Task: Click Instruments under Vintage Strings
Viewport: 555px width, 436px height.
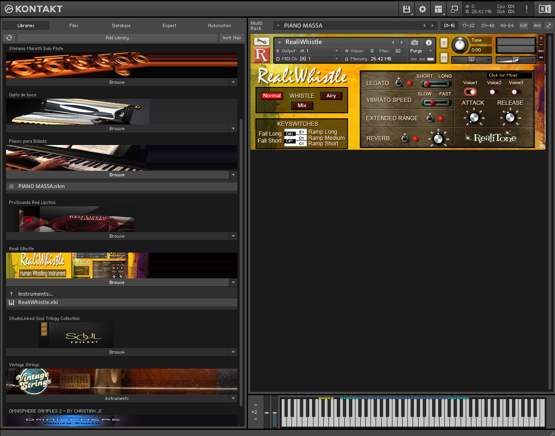Action: pos(117,399)
